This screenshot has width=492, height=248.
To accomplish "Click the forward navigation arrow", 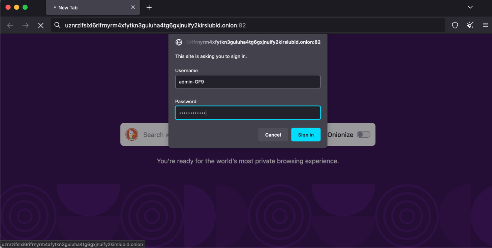I will coord(26,25).
